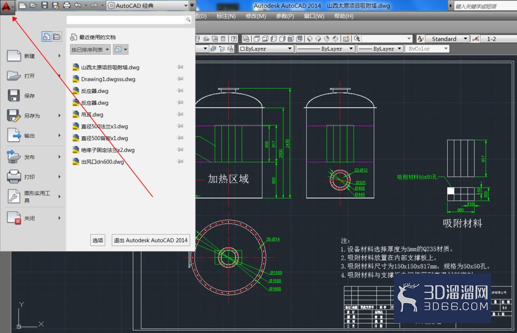Pin 直径500法兰x3.dwg to the recent list

coord(180,126)
